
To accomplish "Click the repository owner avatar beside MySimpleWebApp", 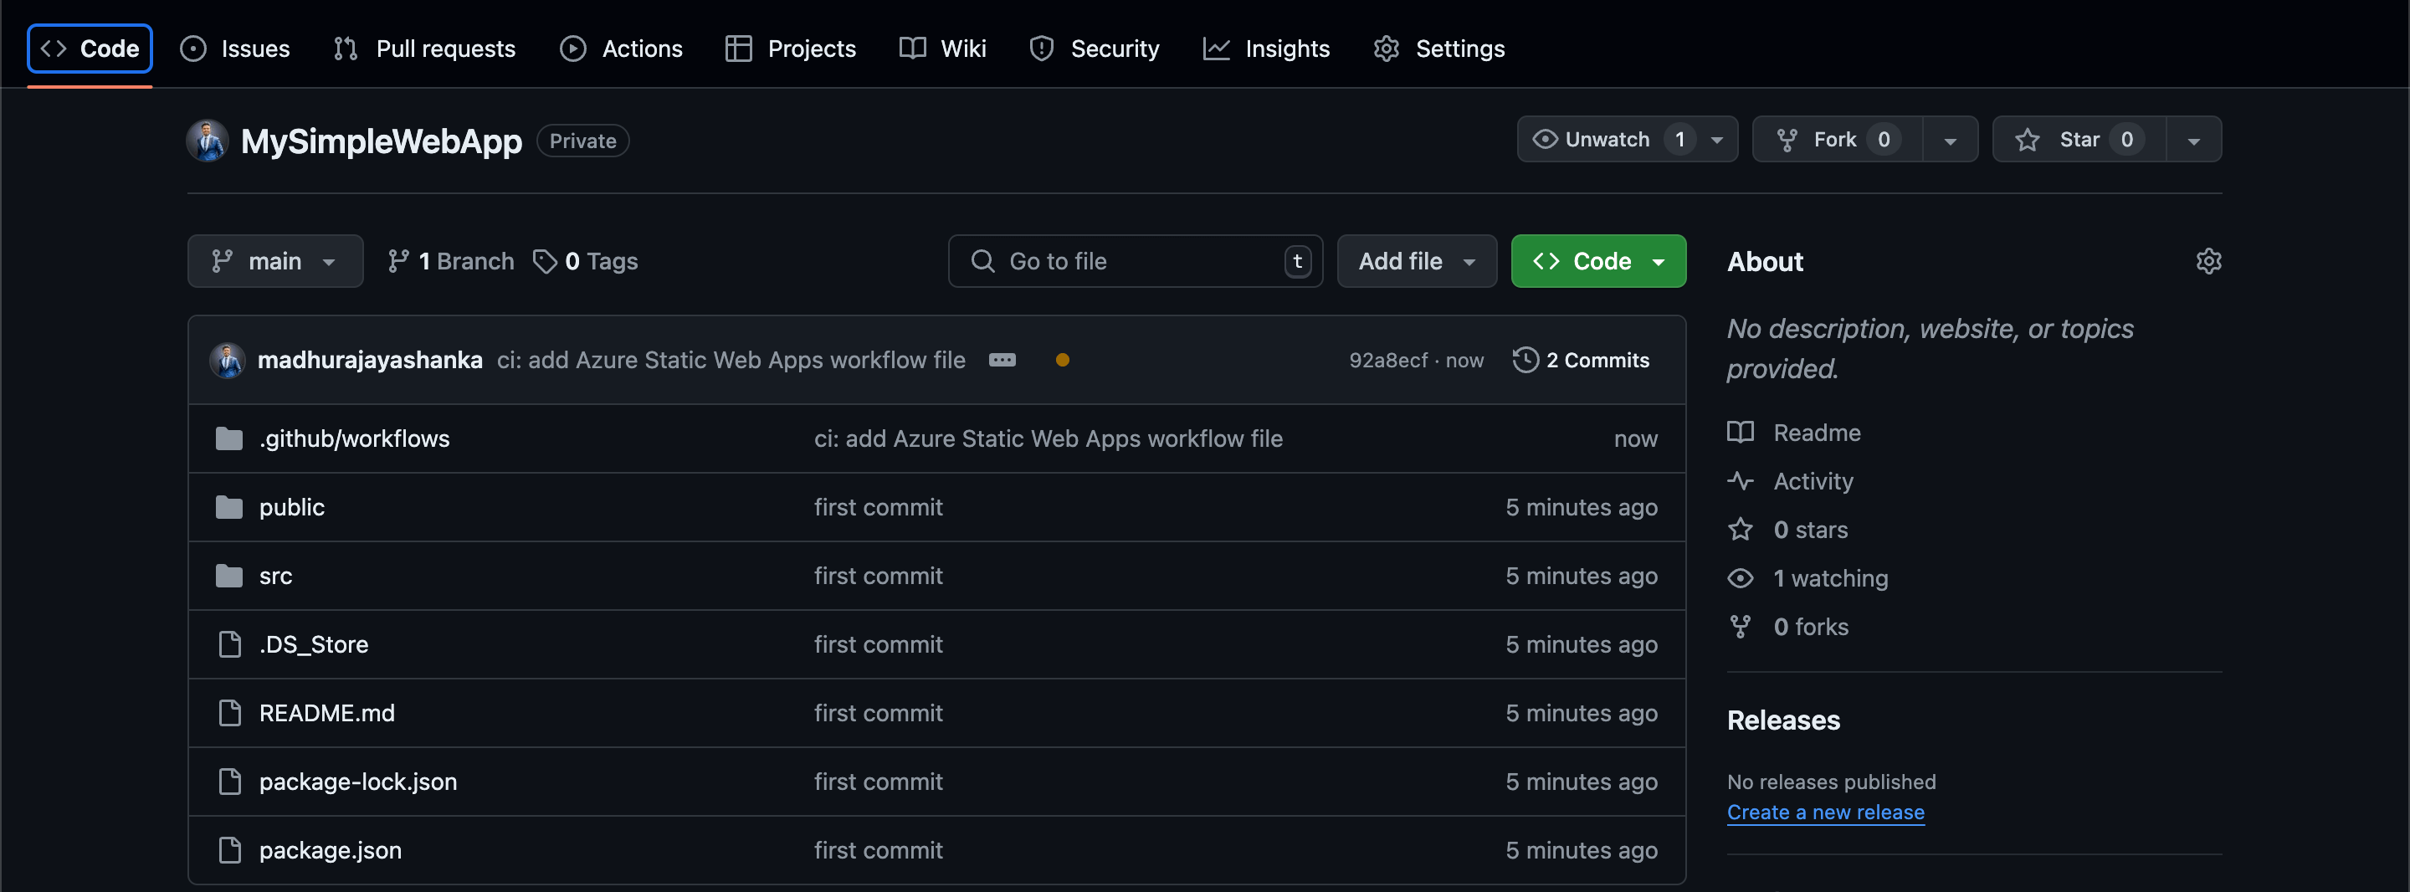I will (207, 141).
